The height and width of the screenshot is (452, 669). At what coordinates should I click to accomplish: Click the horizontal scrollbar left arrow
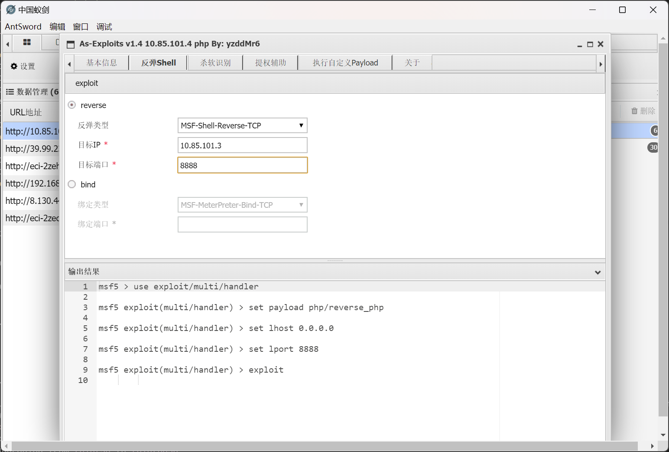pyautogui.click(x=6, y=446)
